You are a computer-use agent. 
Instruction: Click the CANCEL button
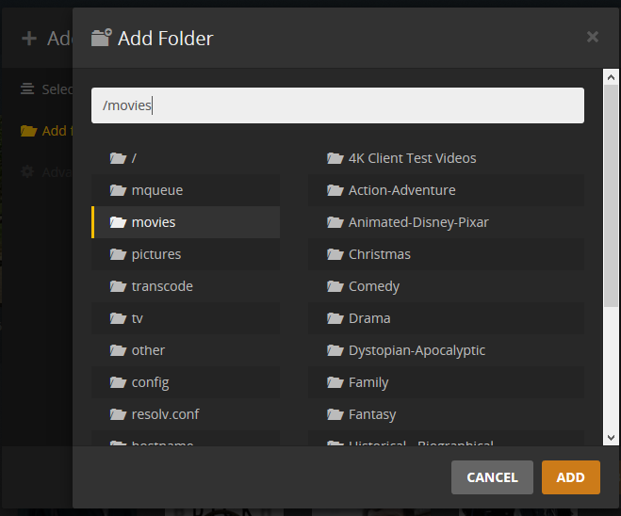coord(492,477)
